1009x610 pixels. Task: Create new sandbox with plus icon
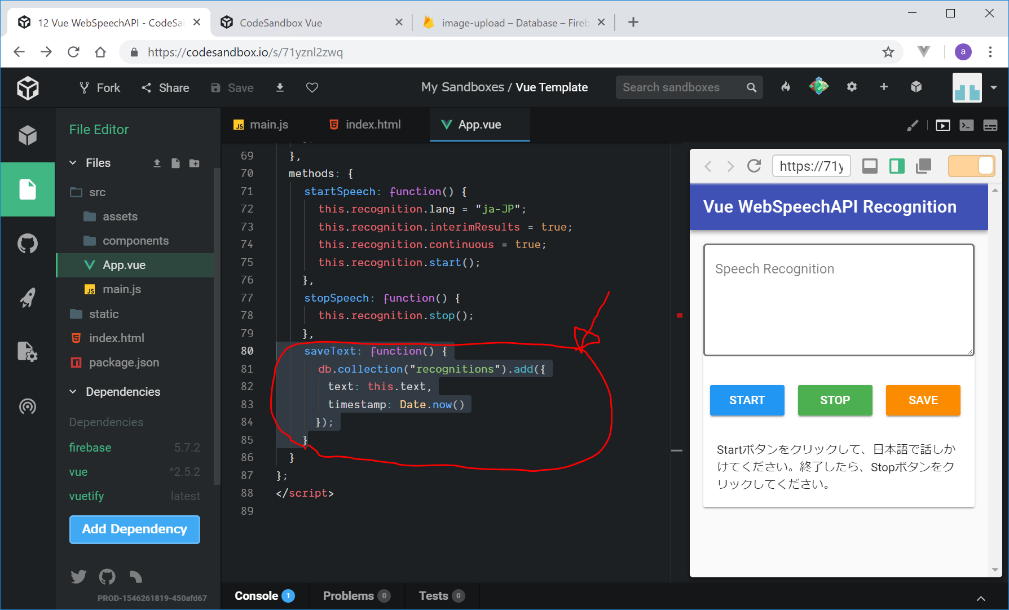click(884, 87)
